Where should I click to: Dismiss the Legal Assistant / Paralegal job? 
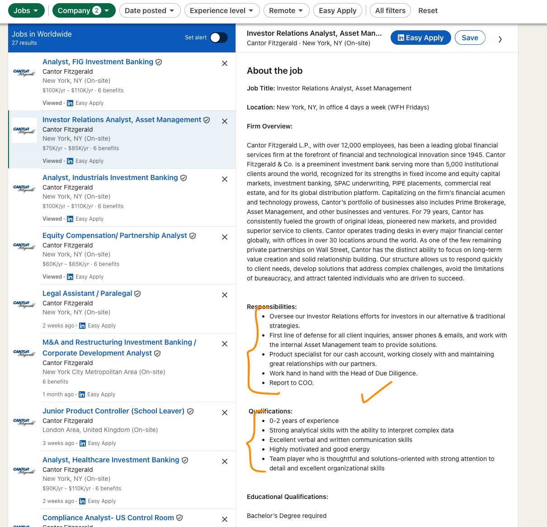(x=225, y=295)
